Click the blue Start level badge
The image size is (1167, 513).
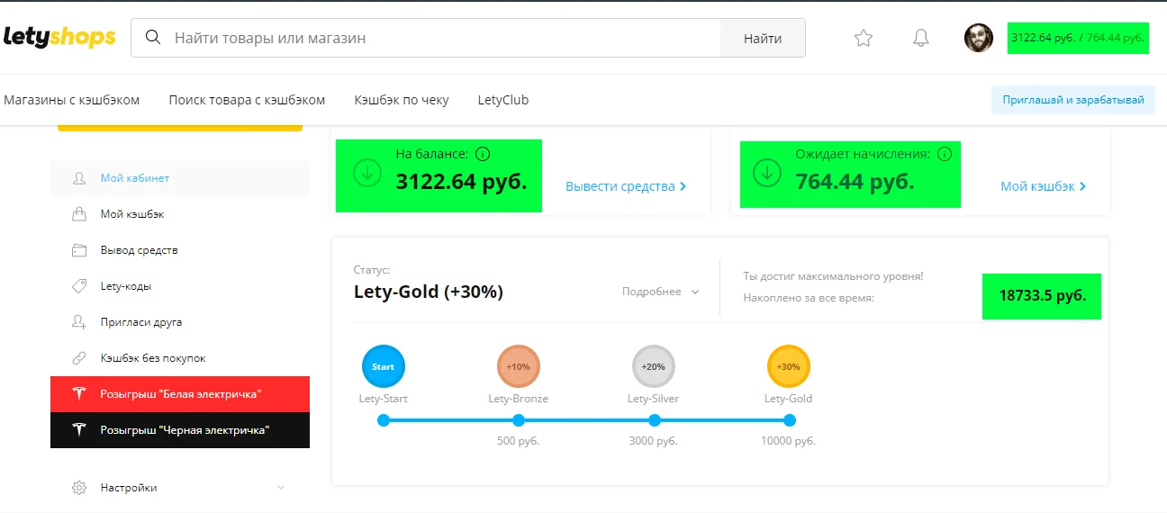click(x=384, y=366)
